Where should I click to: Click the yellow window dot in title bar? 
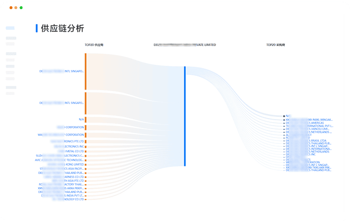[16, 8]
